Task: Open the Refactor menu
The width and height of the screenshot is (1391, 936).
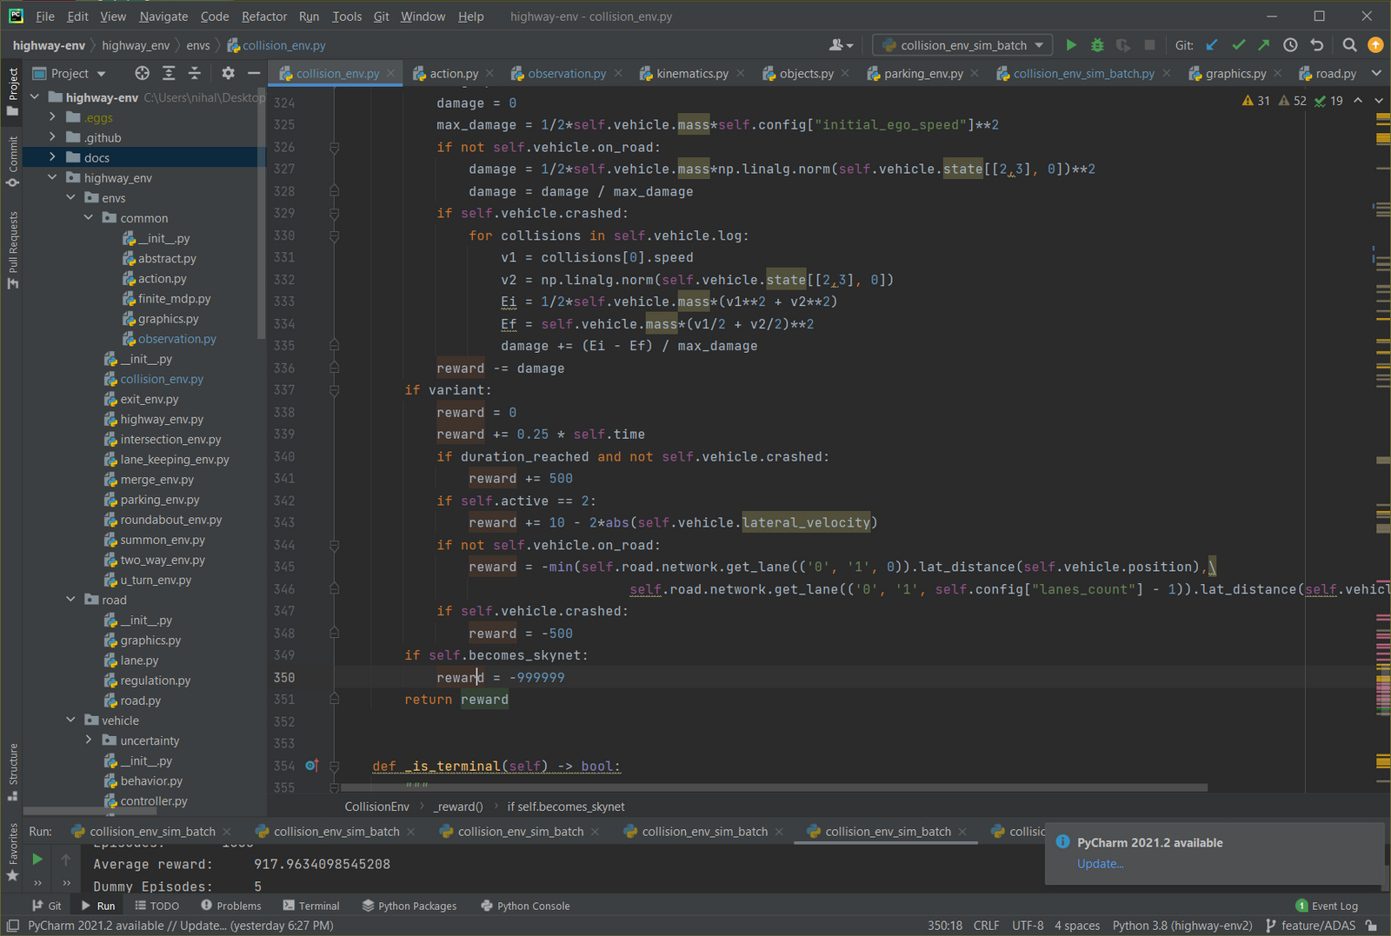Action: coord(264,17)
